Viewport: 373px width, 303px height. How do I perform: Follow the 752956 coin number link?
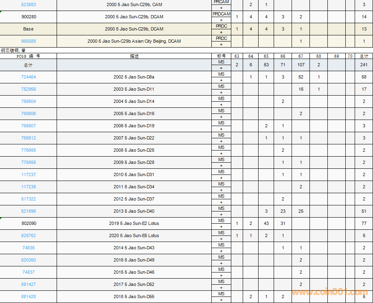pos(29,89)
